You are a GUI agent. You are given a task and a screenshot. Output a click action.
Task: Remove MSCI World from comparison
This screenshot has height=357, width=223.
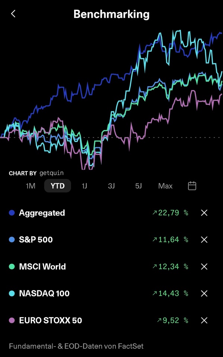[x=204, y=266]
